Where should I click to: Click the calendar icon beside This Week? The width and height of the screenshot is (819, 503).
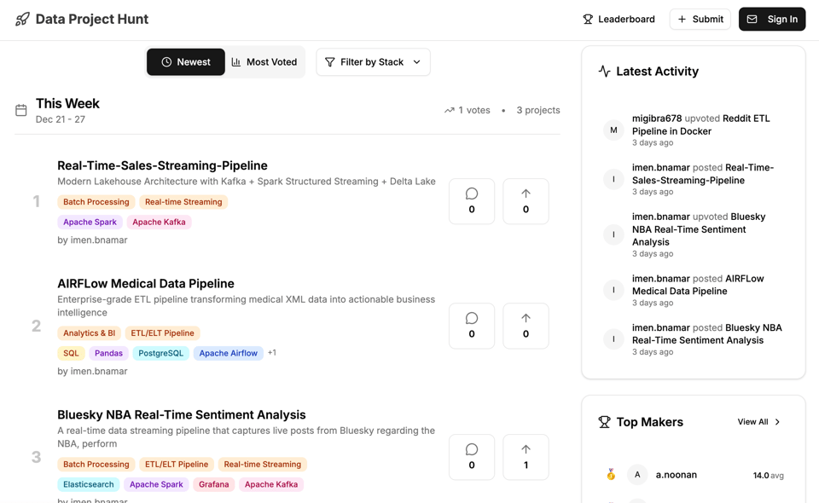coord(21,110)
